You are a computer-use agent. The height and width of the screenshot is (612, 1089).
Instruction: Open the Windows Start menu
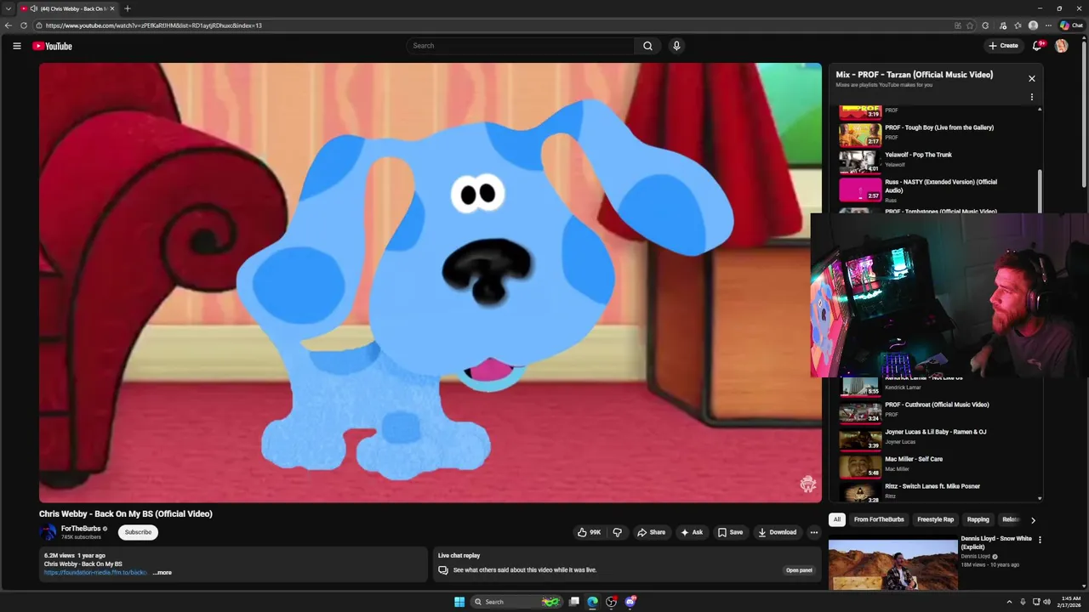[x=459, y=602]
